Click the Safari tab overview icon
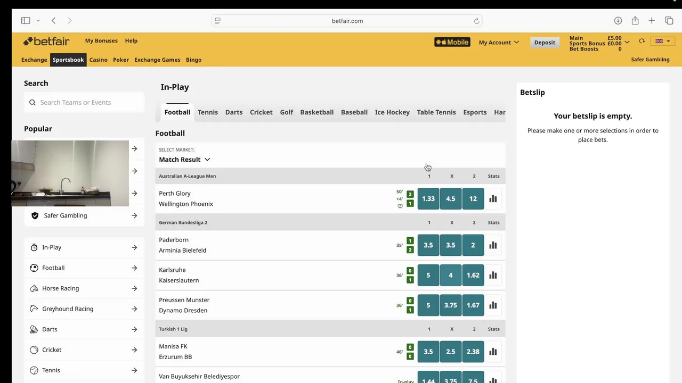This screenshot has width=682, height=383. (669, 21)
